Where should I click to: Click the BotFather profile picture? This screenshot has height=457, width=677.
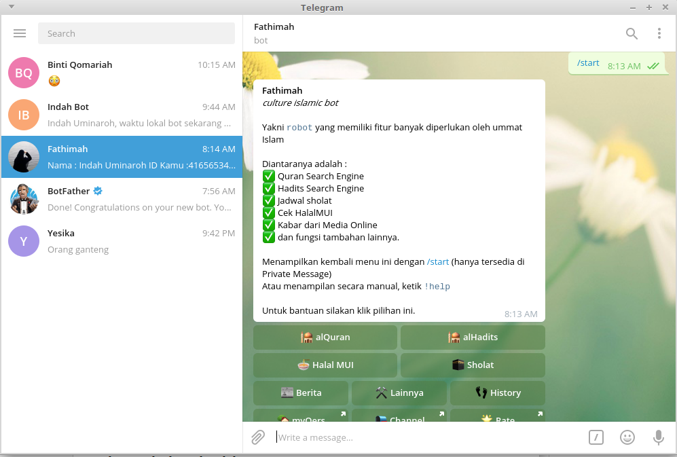24,199
